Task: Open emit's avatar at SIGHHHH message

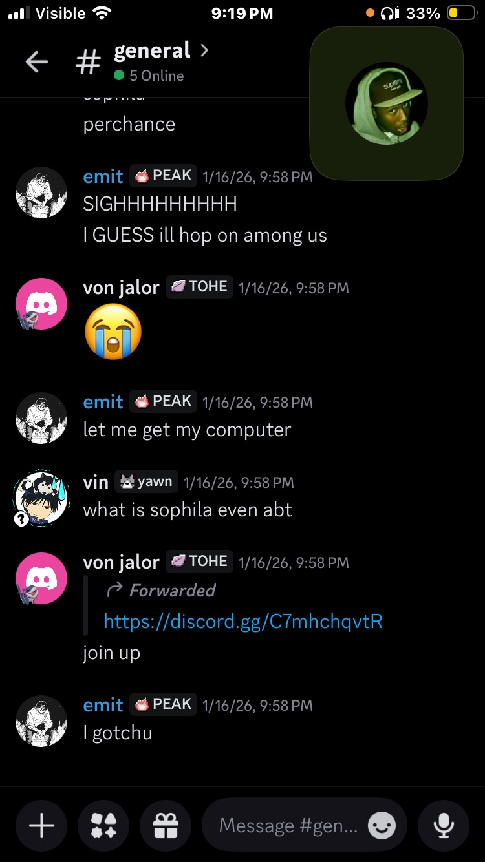Action: click(x=41, y=193)
